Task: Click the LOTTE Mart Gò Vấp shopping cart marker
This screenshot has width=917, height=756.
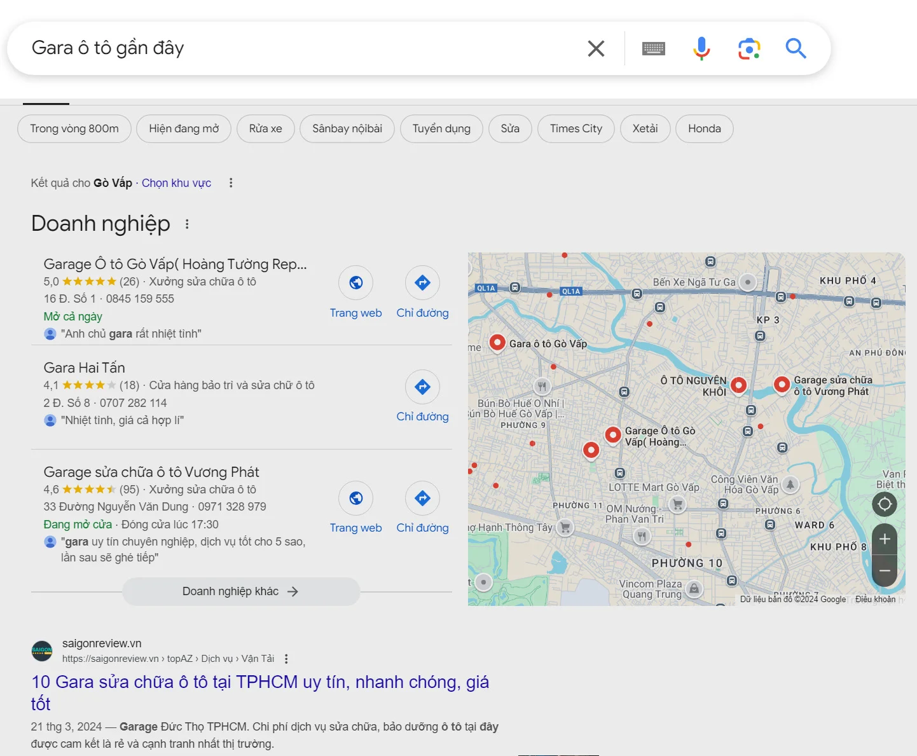Action: pos(678,505)
